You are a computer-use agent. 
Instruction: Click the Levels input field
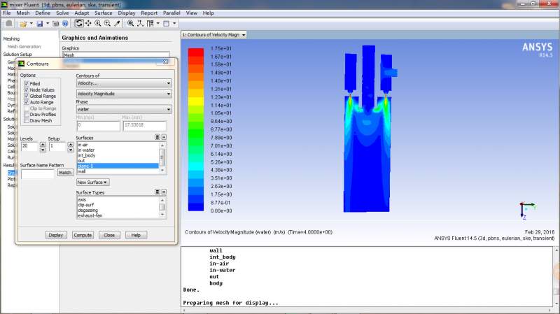coord(29,147)
